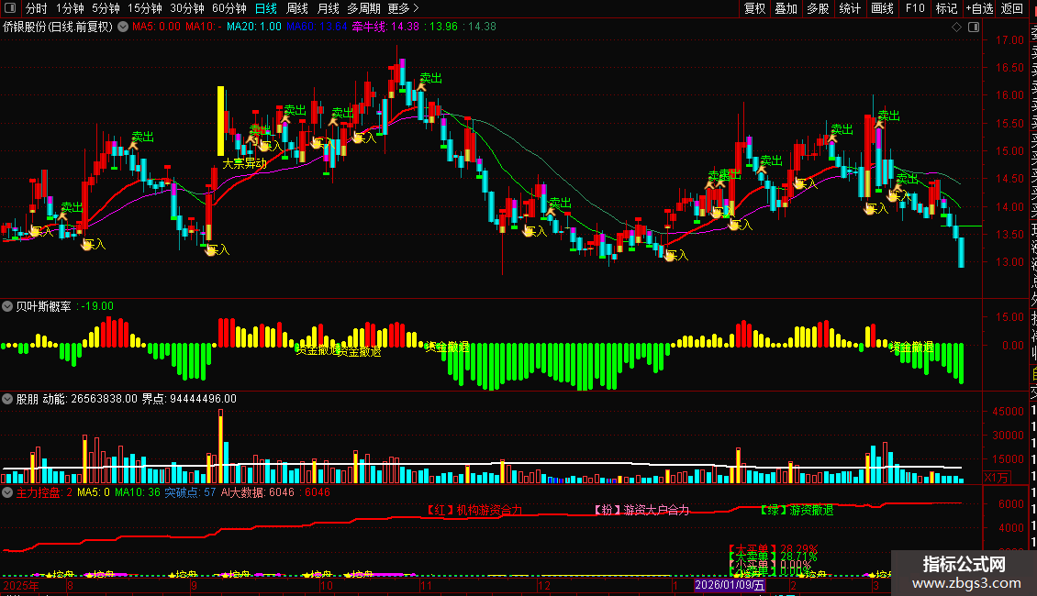
Task: Toggle the split-window icon beside the diamond
Action: pos(974,28)
